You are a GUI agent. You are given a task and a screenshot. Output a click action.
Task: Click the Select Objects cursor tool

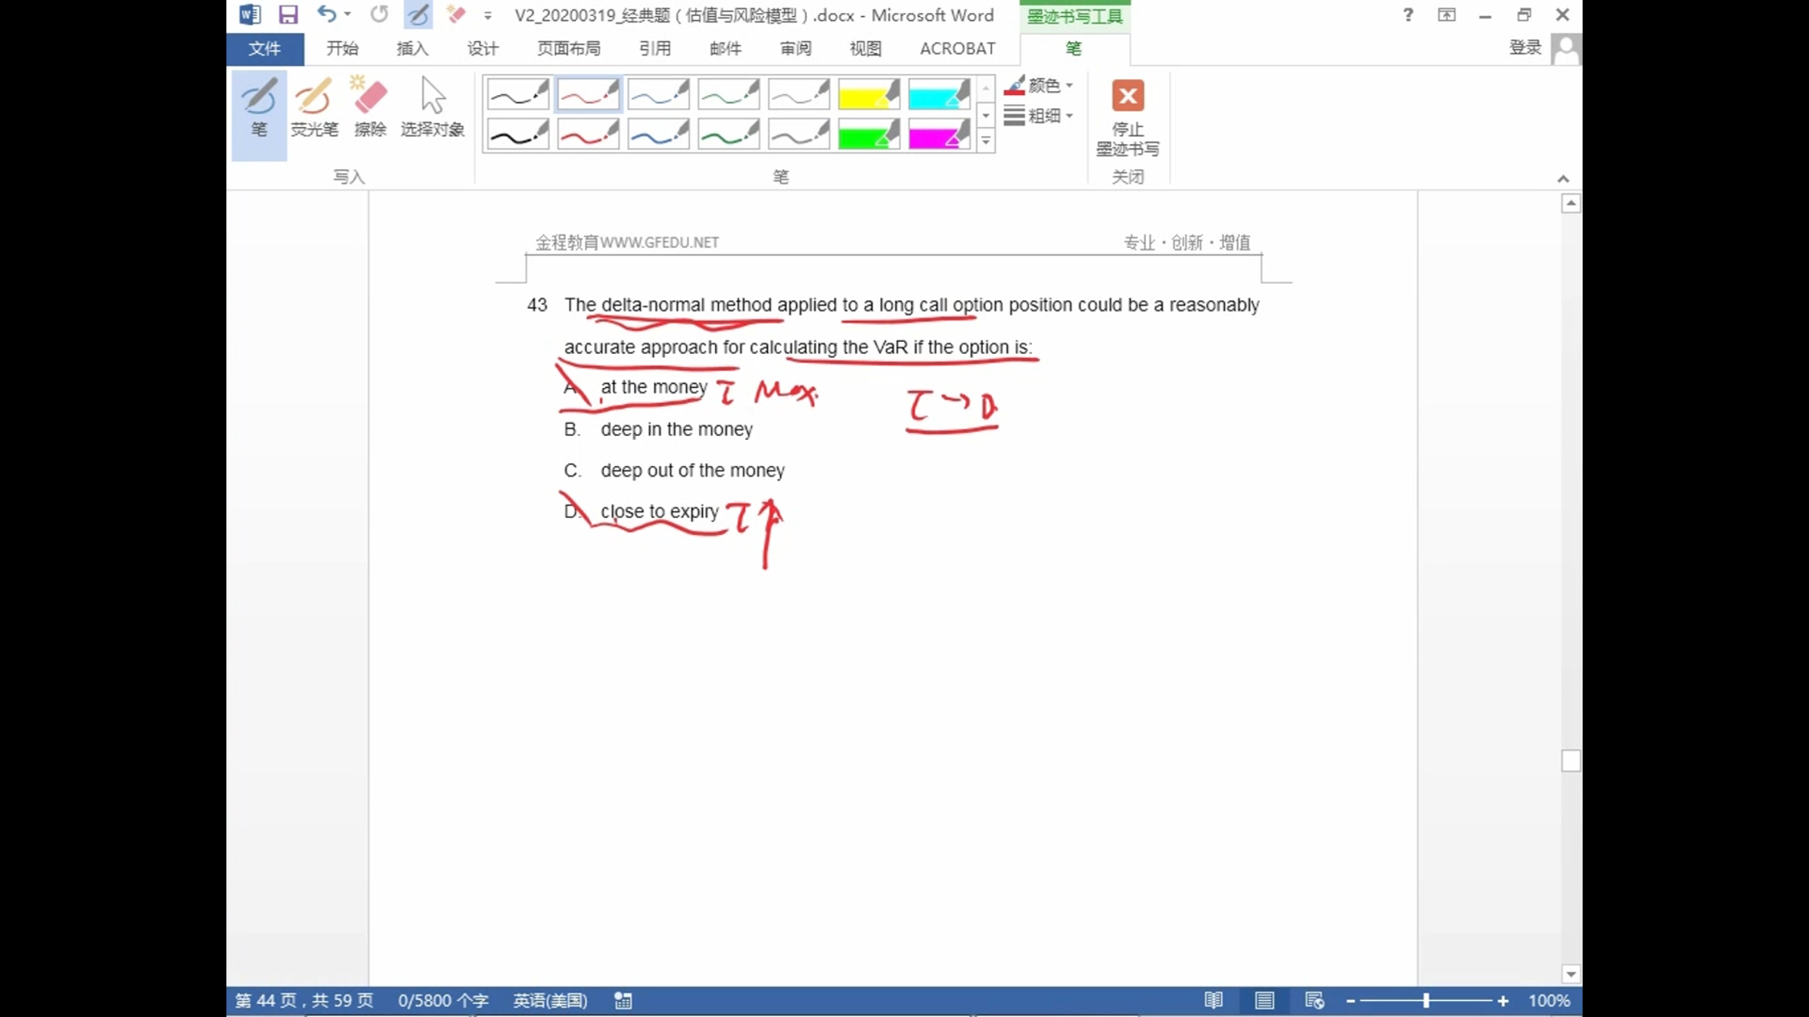pos(432,109)
